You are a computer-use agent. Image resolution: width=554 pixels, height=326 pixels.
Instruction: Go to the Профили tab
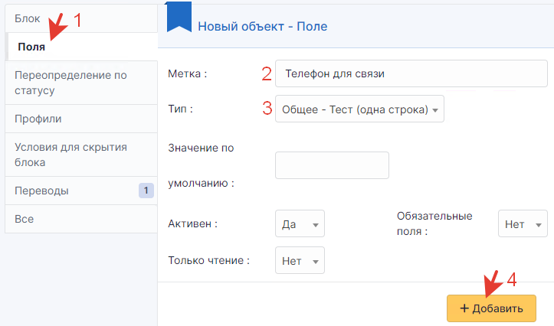click(81, 119)
